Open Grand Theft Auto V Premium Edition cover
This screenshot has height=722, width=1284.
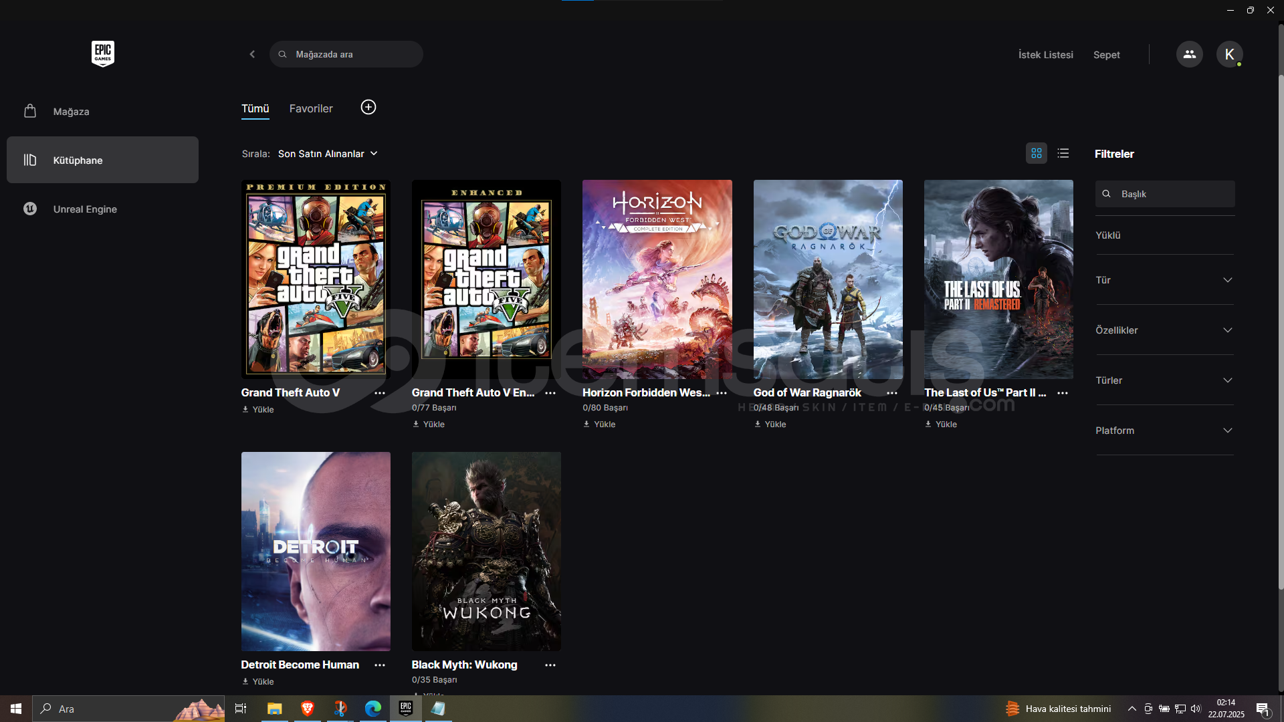coord(316,279)
